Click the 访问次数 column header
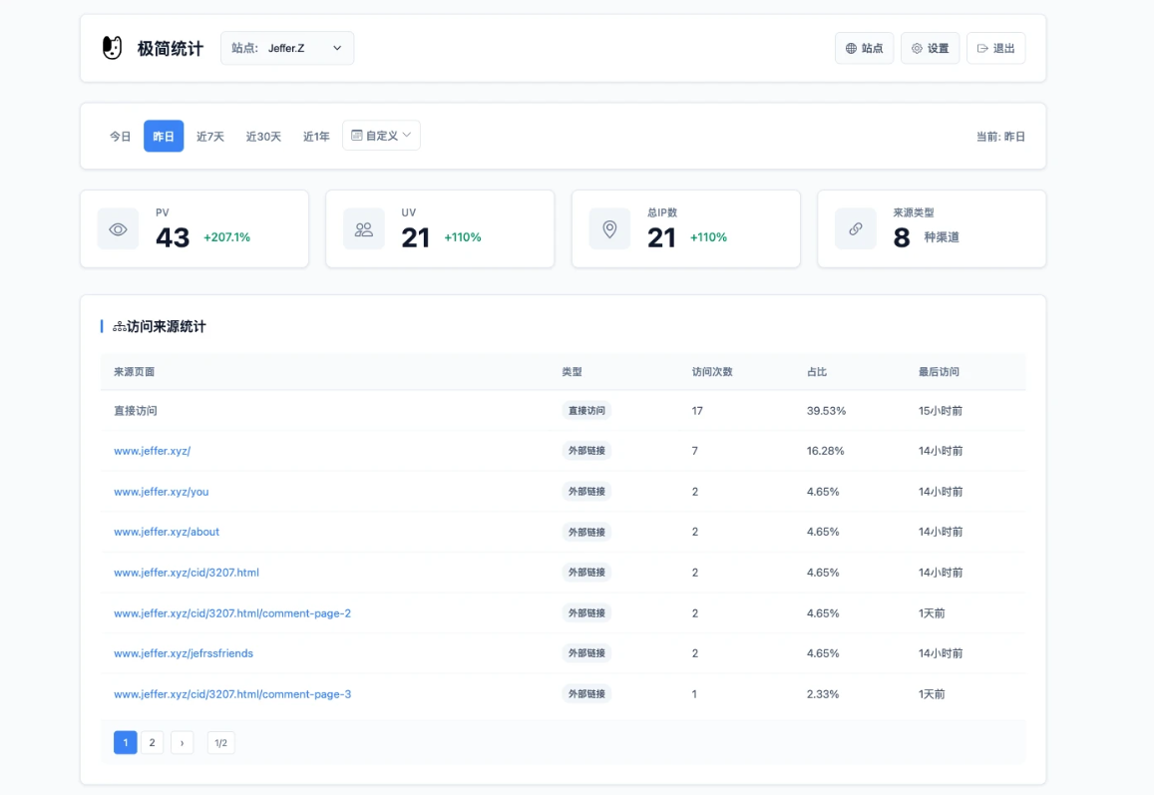 click(712, 372)
